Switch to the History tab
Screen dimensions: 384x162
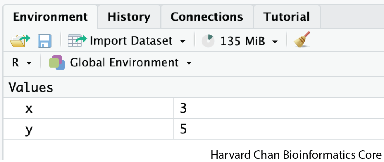tap(129, 17)
